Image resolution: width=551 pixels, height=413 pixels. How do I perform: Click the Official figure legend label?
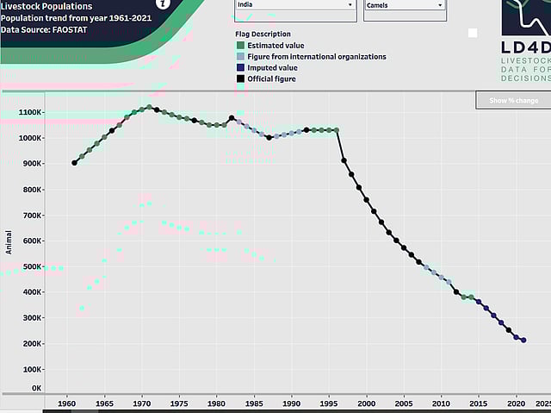point(272,78)
